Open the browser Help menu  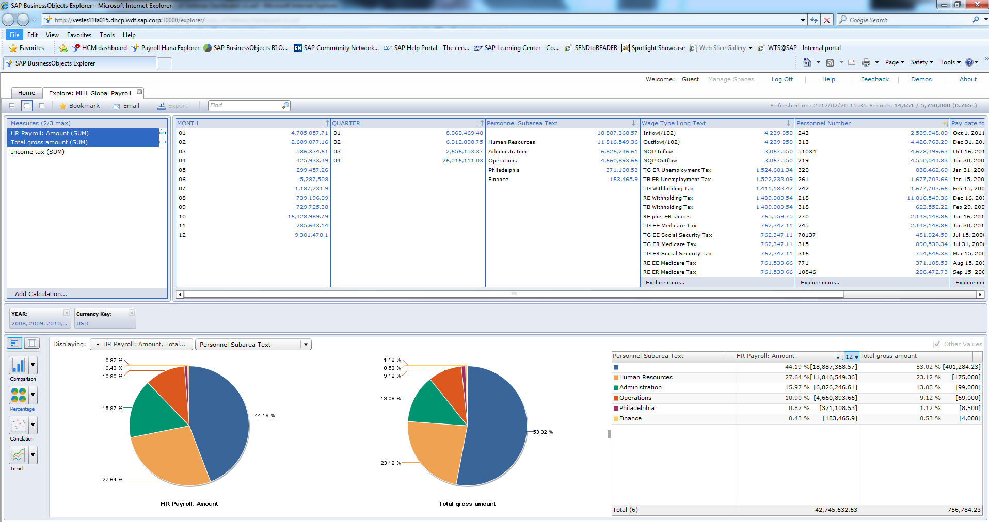tap(129, 35)
